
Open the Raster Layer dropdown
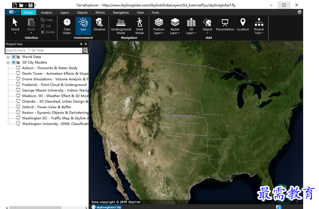[175, 26]
